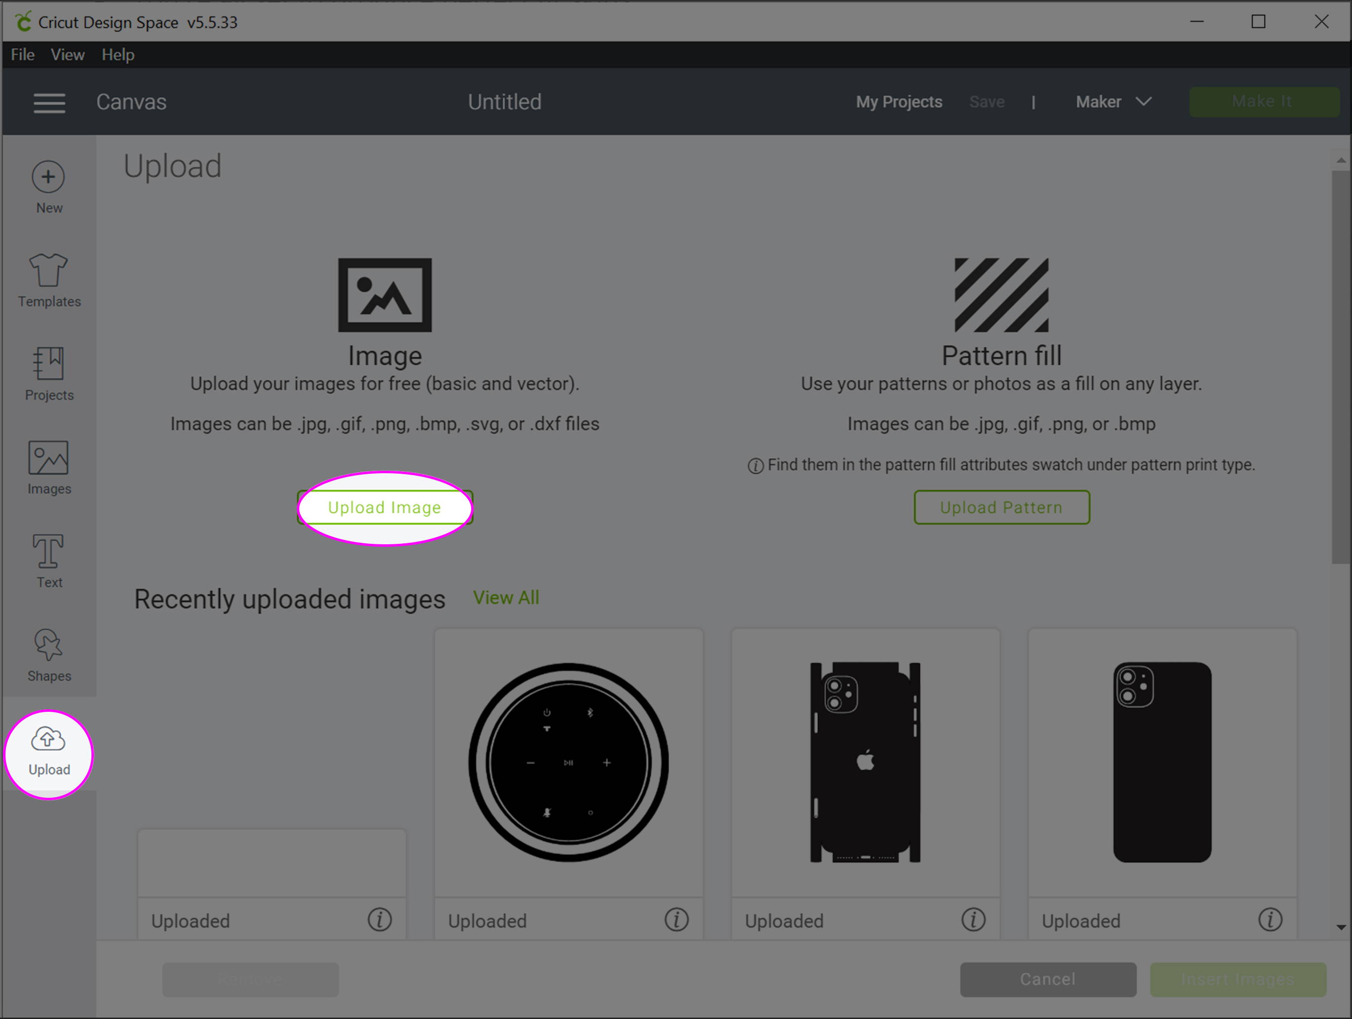Open the File menu

pyautogui.click(x=22, y=54)
